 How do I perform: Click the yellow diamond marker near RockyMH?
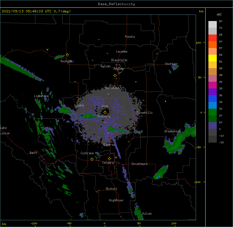(x=68, y=55)
